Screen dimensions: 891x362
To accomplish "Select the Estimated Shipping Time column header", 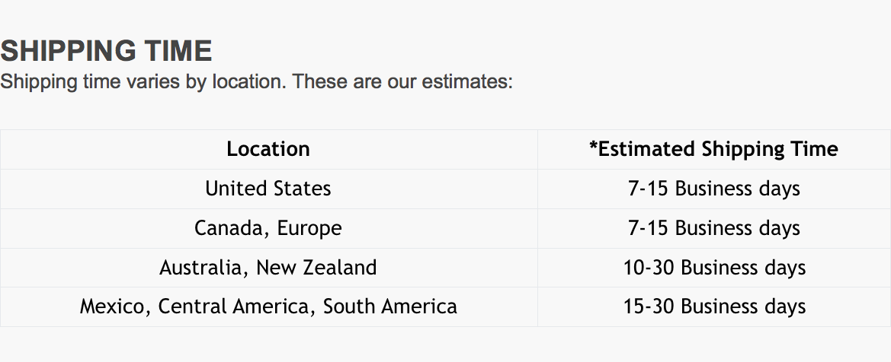I will point(714,149).
